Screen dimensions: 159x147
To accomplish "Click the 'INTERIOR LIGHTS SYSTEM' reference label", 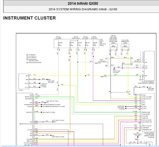I will pyautogui.click(x=44, y=86).
